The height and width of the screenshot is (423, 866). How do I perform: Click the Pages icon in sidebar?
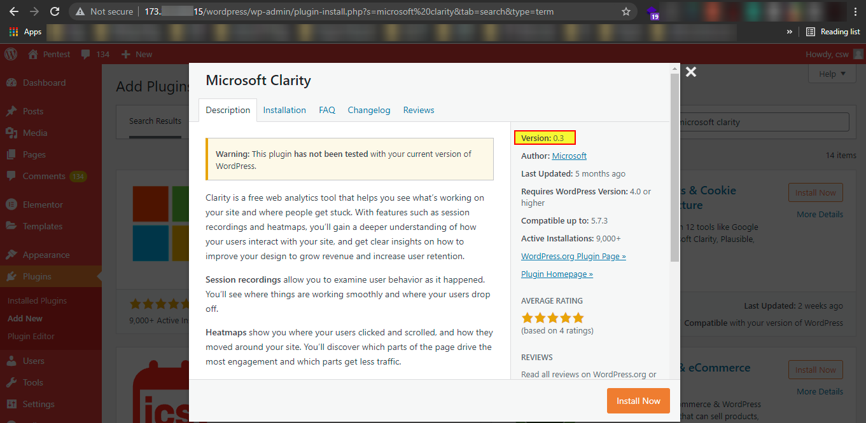pos(11,154)
